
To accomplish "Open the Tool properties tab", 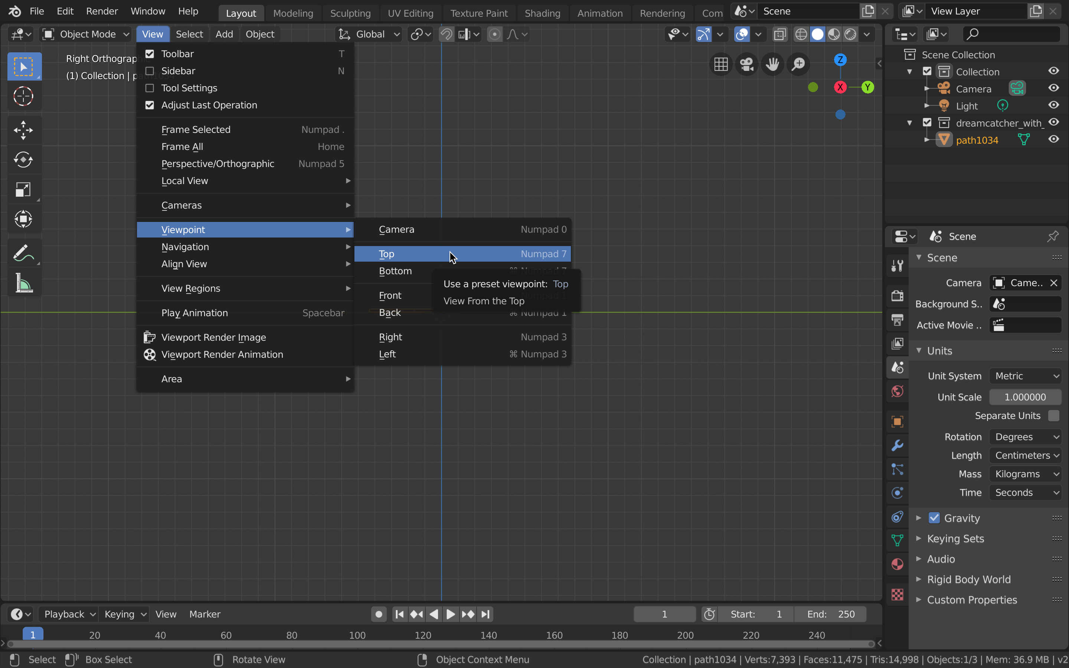I will coord(897,265).
